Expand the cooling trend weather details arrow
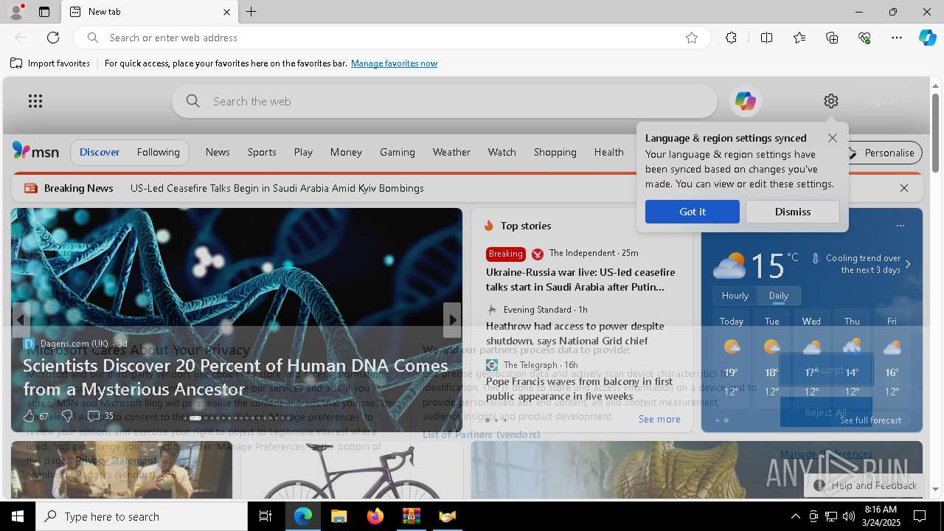This screenshot has height=531, width=944. click(908, 264)
